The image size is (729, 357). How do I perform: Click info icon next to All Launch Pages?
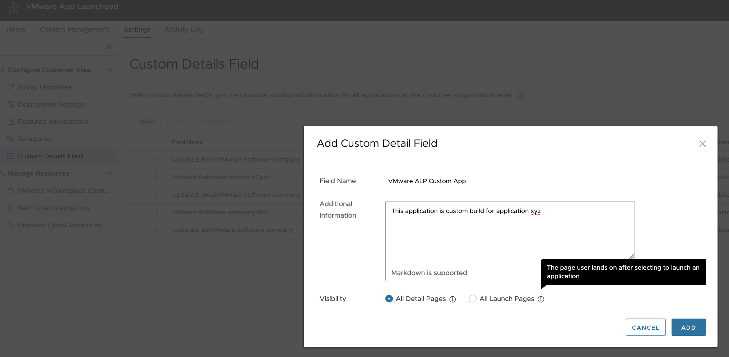(x=541, y=299)
